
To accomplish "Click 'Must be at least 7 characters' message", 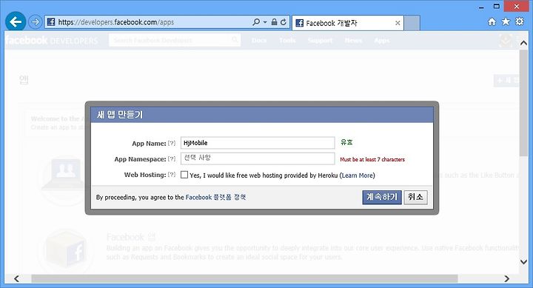I will (x=372, y=159).
